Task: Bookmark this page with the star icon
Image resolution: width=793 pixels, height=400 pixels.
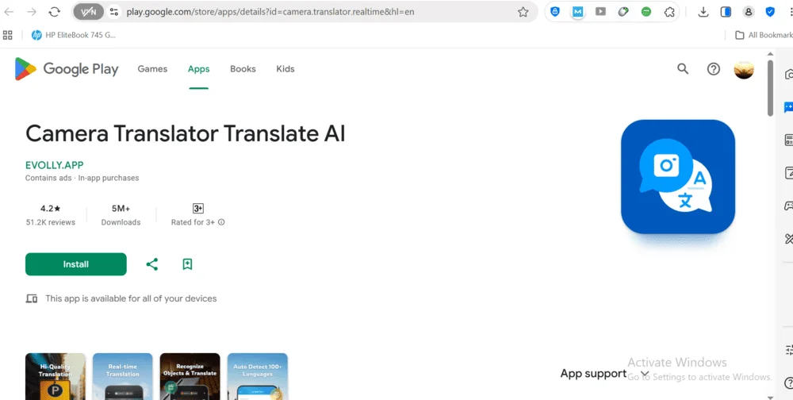Action: pos(523,12)
